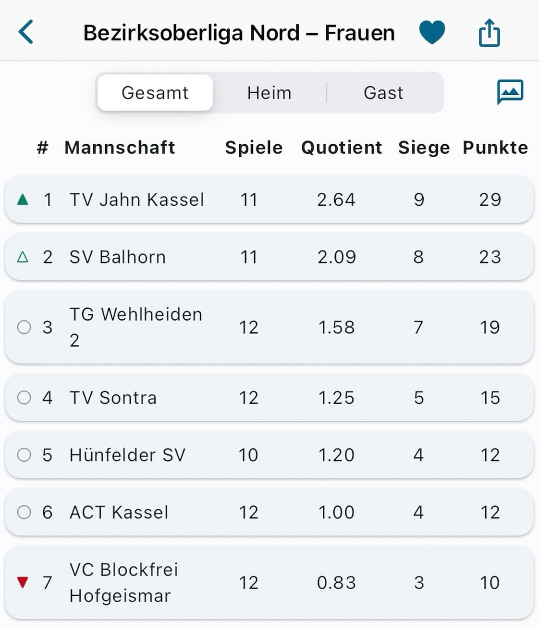The image size is (539, 628).
Task: Select the VC Blockfrei Hofgeismar team name
Action: [x=123, y=582]
